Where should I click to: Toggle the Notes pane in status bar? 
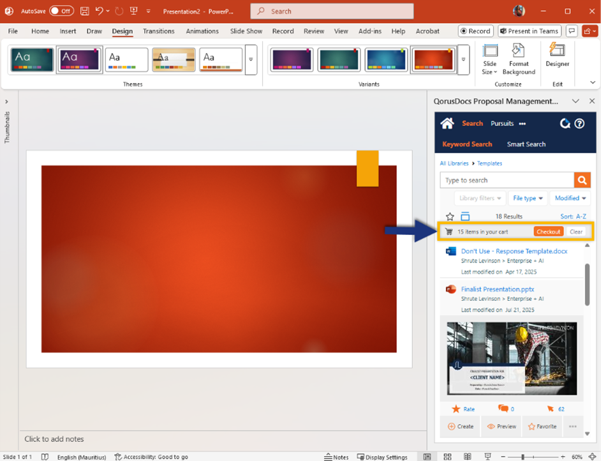click(336, 457)
